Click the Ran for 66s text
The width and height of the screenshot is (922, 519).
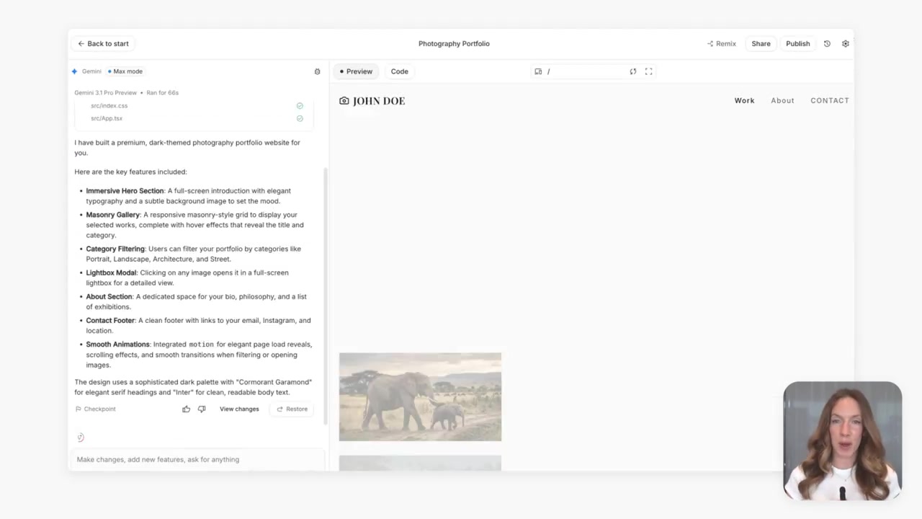162,92
